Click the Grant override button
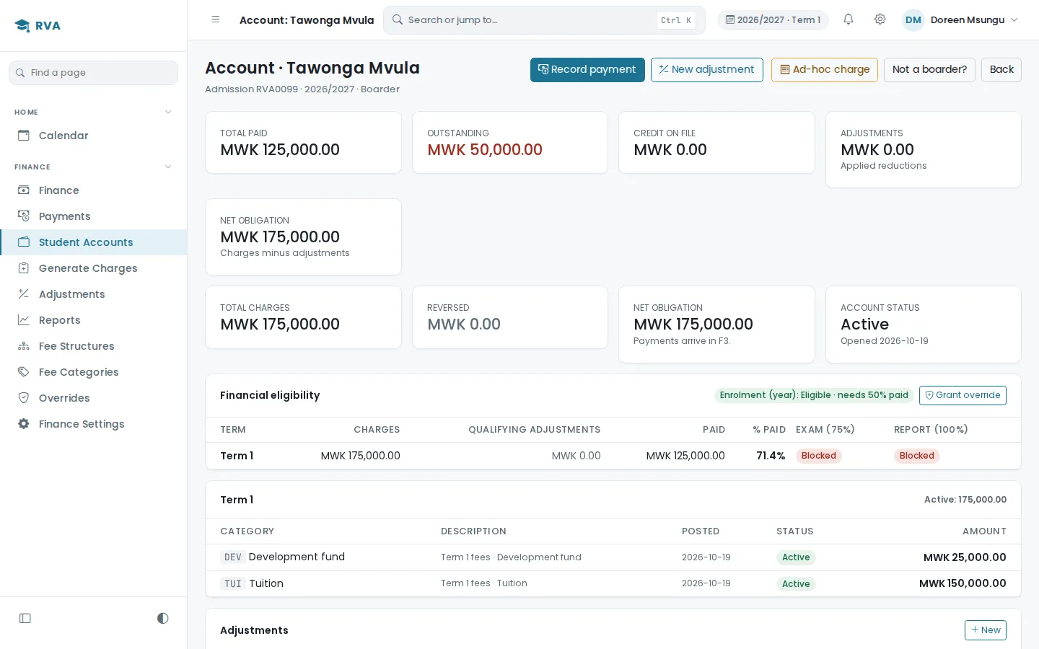 [x=963, y=395]
